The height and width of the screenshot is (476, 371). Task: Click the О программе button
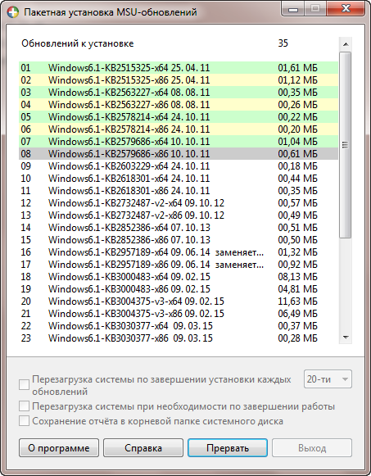coord(59,448)
